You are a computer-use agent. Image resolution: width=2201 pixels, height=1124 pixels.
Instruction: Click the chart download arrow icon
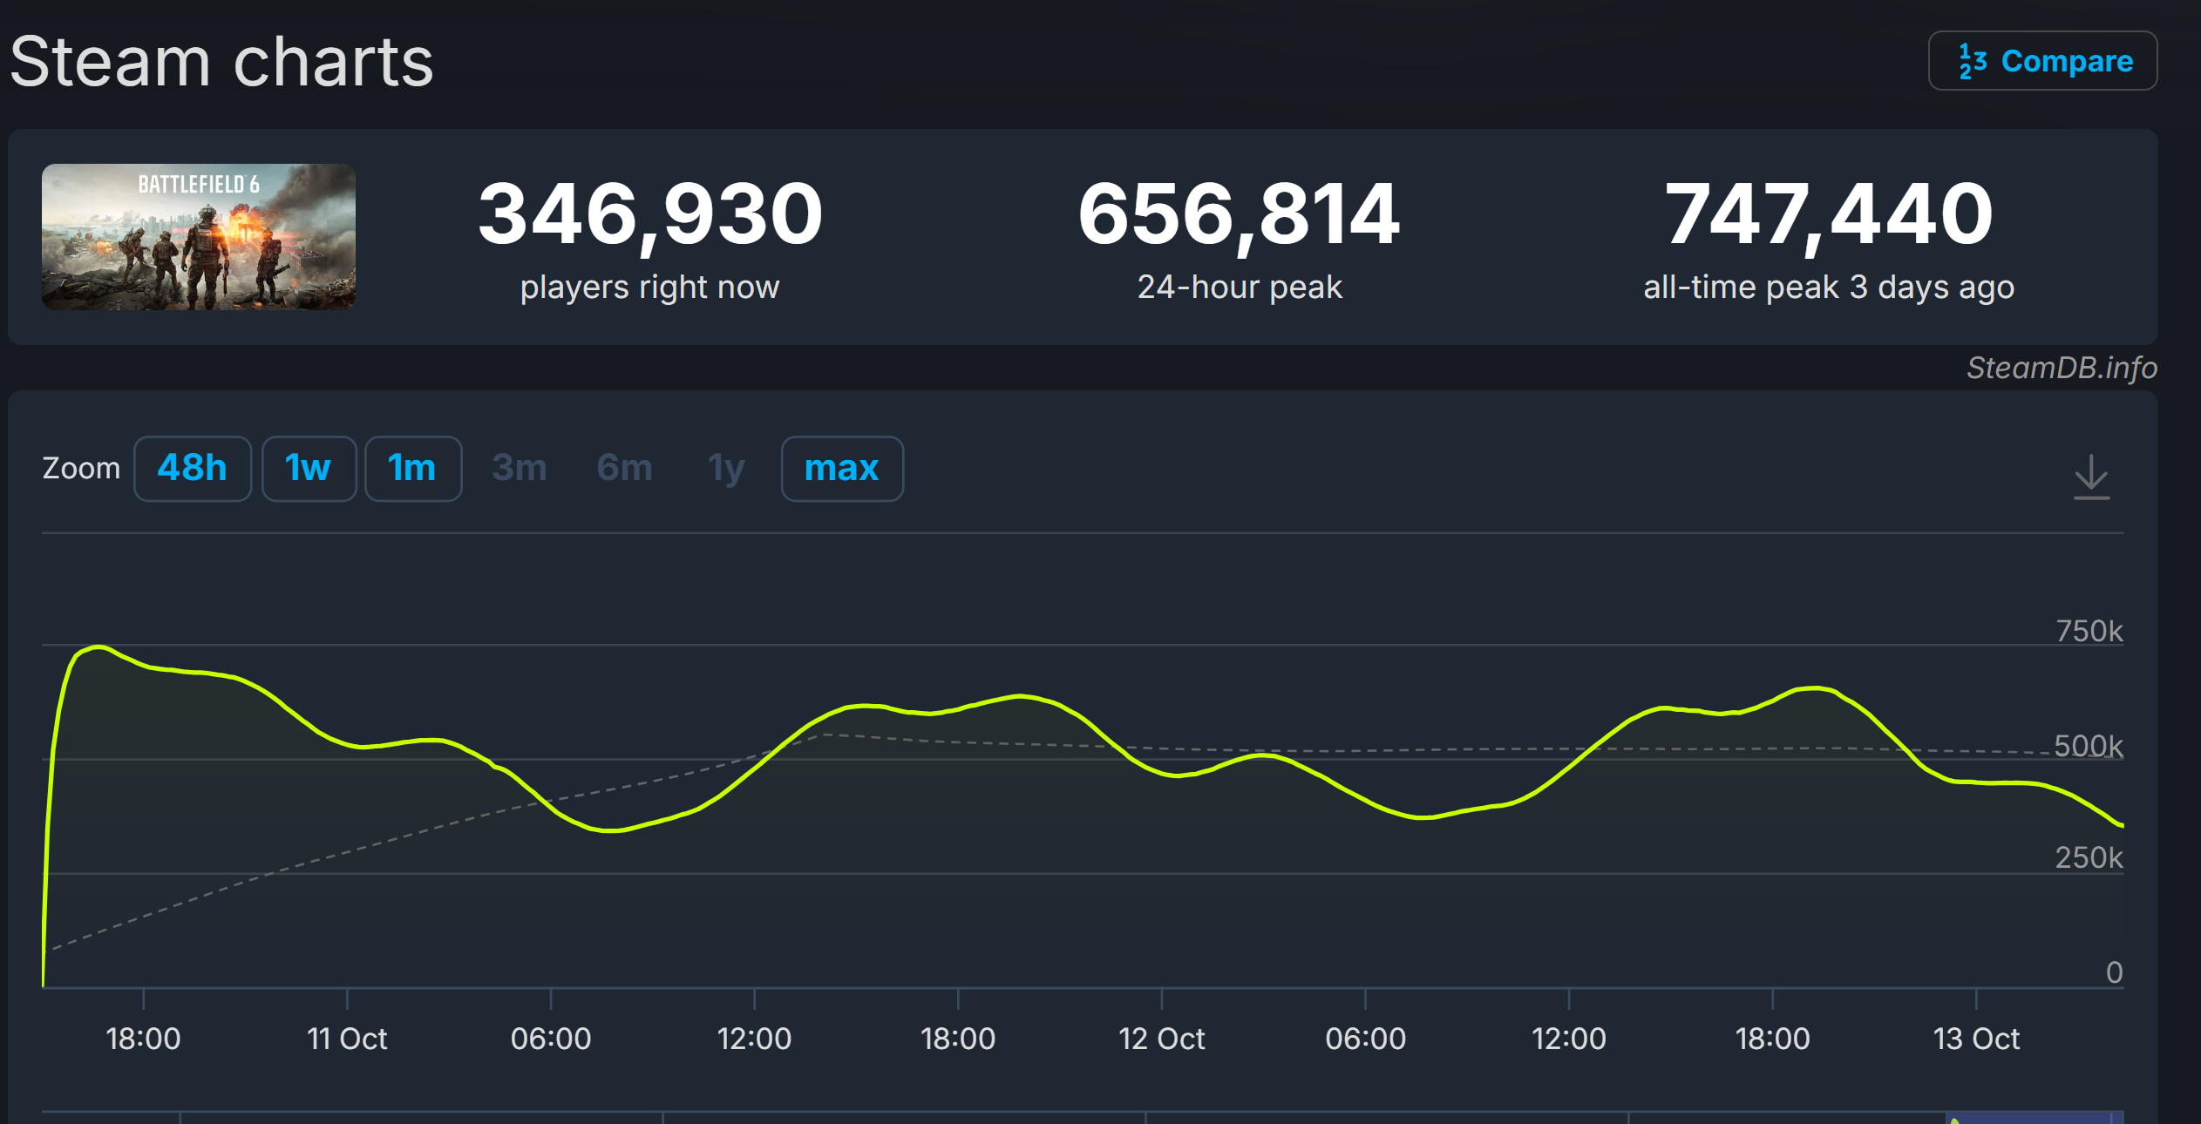2090,477
